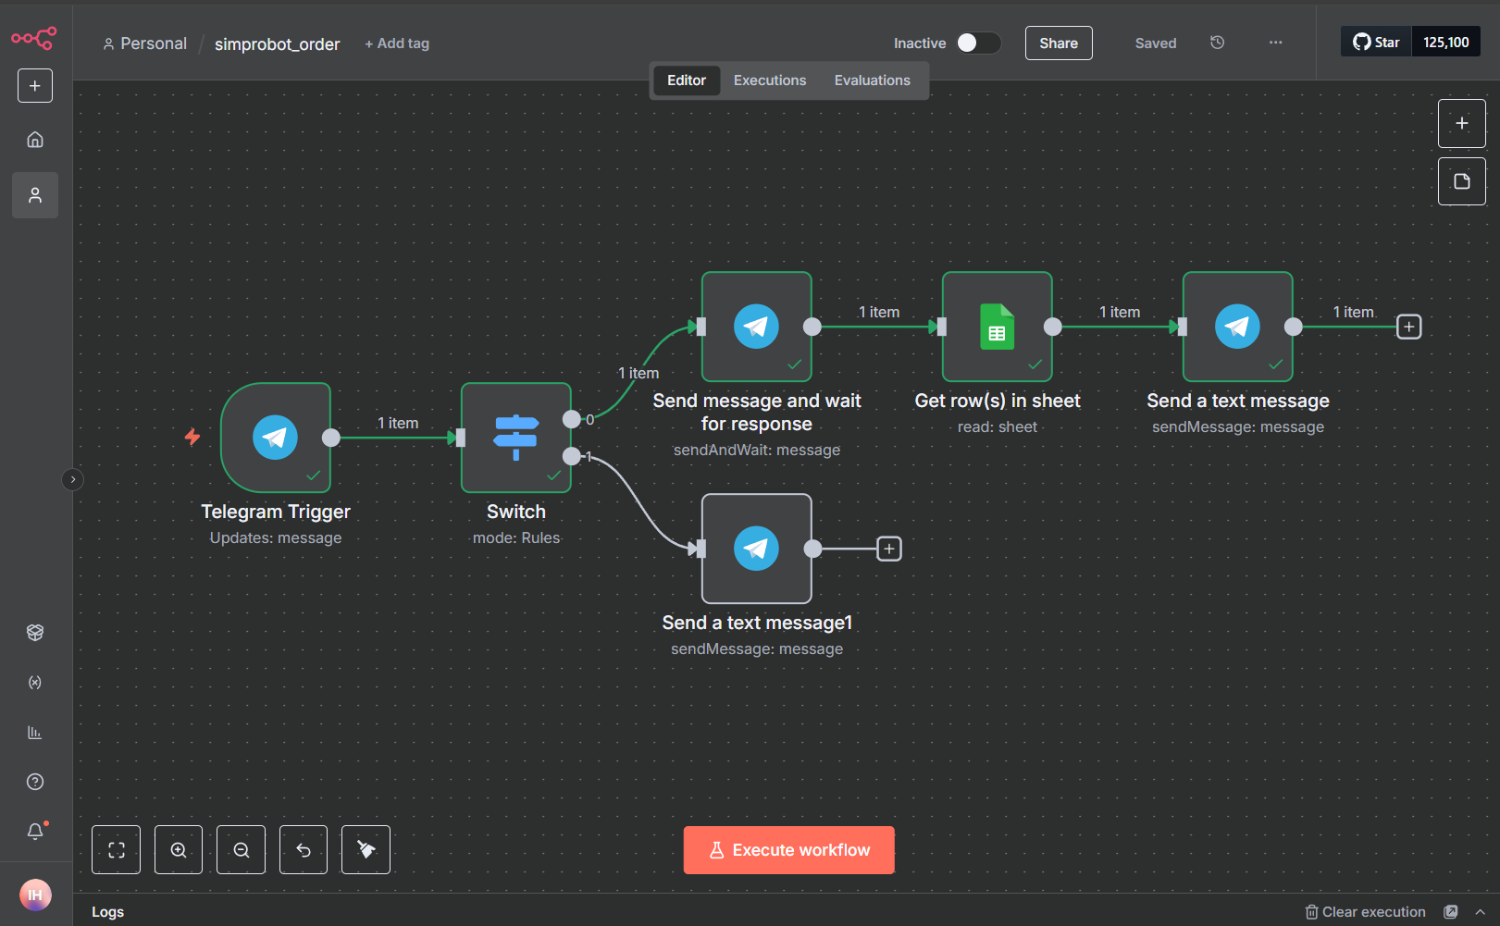Click plus after Send a text message node

[x=1409, y=327]
